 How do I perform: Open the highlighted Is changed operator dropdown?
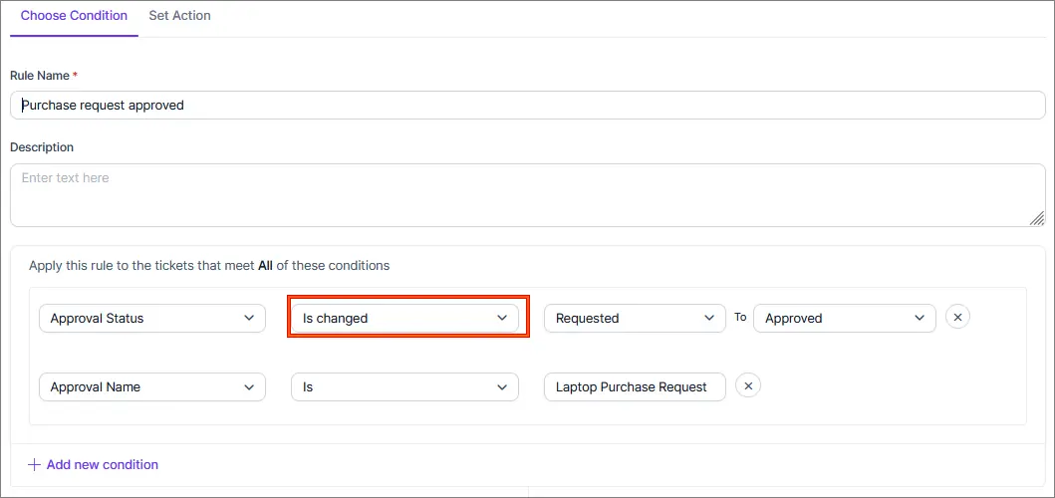click(x=405, y=318)
